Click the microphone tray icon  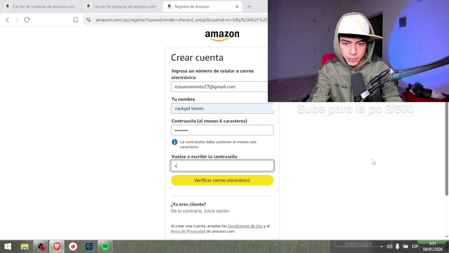tap(397, 247)
